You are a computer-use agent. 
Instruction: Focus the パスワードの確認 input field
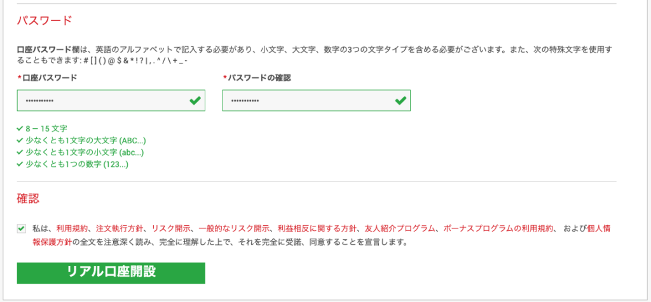point(307,101)
